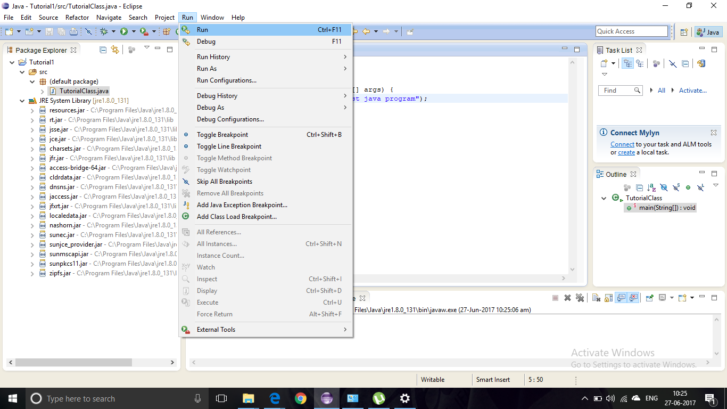727x409 pixels.
Task: Click the Print toolbar icon
Action: pos(73,31)
